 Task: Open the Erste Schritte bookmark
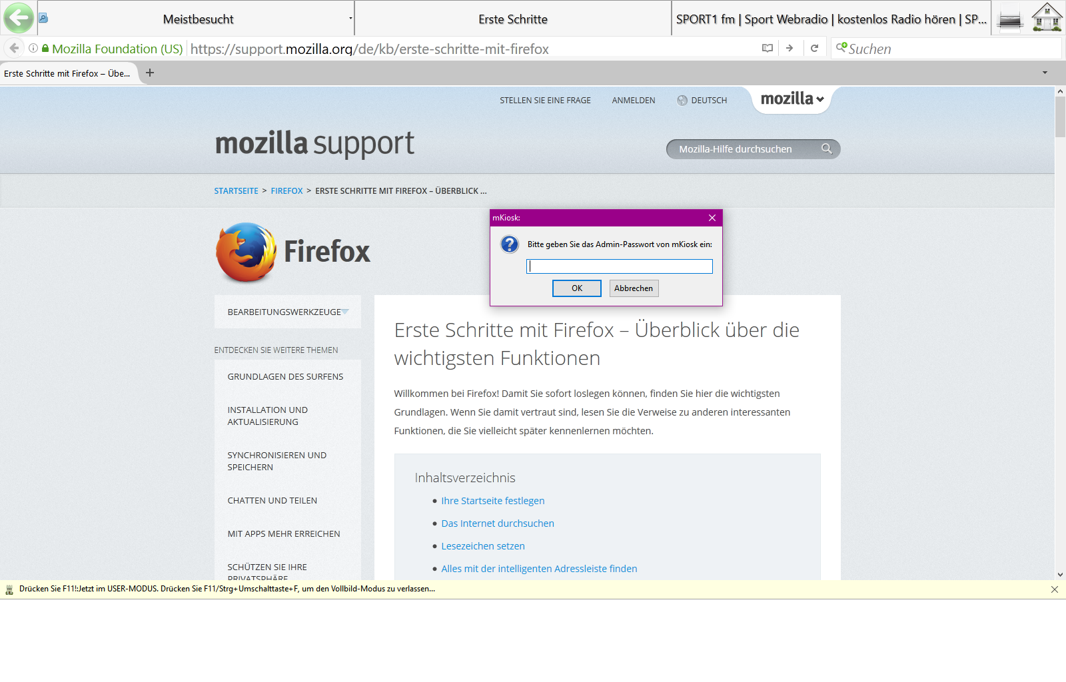[x=513, y=19]
